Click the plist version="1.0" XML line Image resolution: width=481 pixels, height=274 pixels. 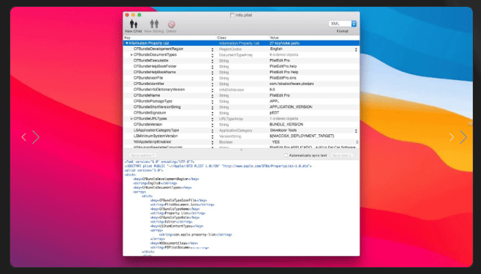tap(144, 171)
